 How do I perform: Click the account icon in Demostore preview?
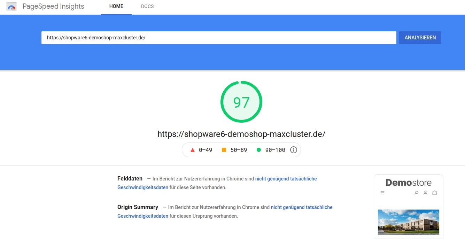pyautogui.click(x=425, y=193)
